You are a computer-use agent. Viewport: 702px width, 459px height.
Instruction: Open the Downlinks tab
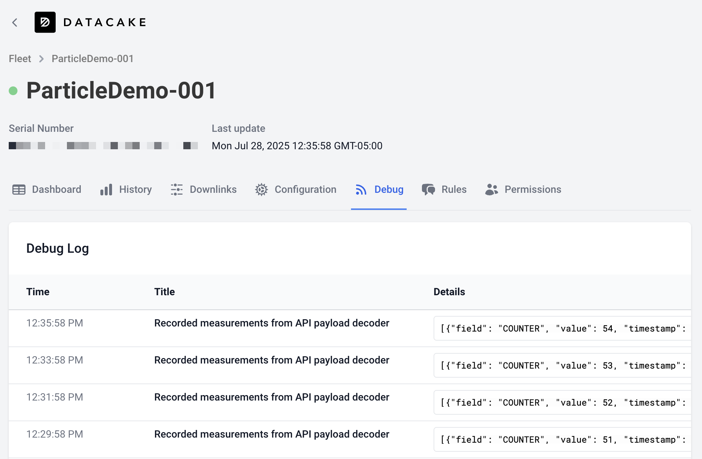[x=213, y=190]
